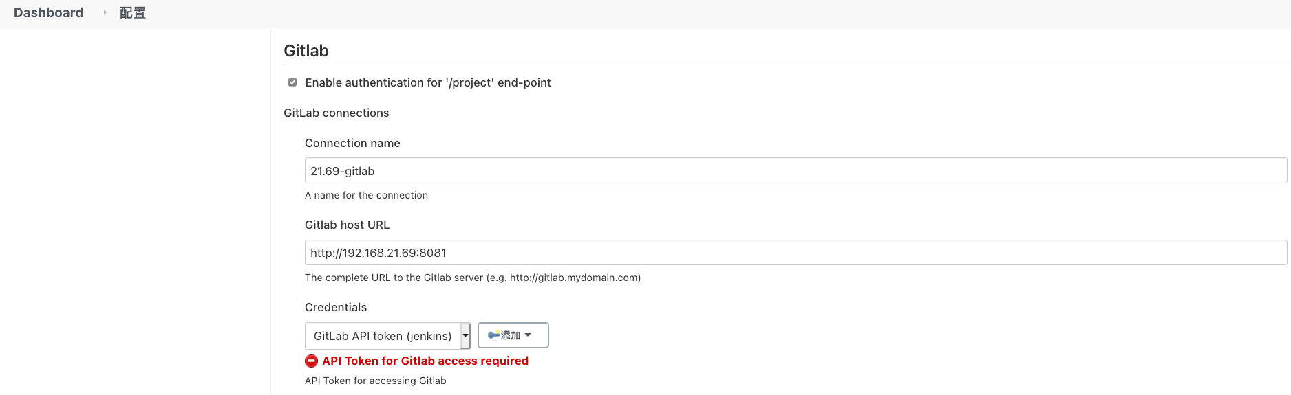The width and height of the screenshot is (1291, 395).
Task: Click the 'Enable authentication for /project end-point' label
Action: pyautogui.click(x=428, y=82)
